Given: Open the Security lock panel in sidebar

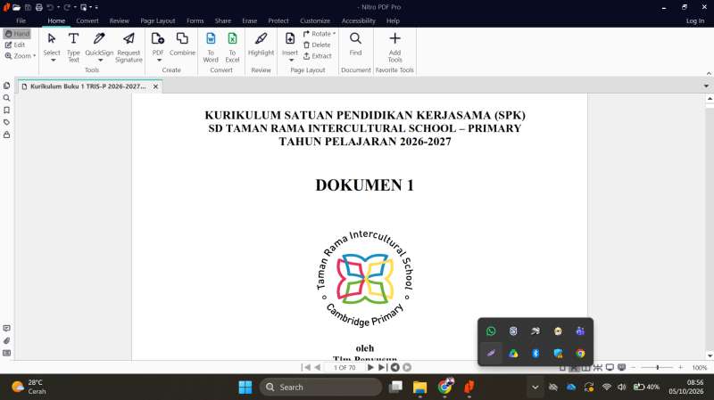Looking at the screenshot, I should 6,135.
